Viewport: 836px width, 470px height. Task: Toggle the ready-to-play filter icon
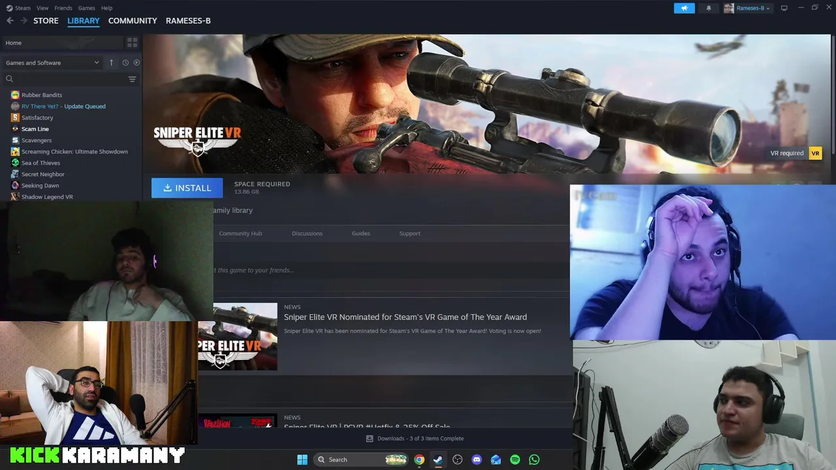tap(137, 63)
